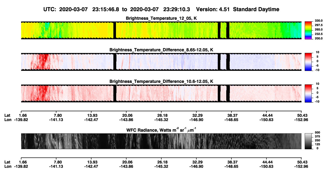This screenshot has width=335, height=172.
Task: Click latitude 7.80 under the 10.6-12.05 panel
Action: click(x=56, y=115)
